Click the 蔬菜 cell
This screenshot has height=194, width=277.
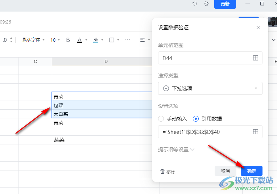102,140
